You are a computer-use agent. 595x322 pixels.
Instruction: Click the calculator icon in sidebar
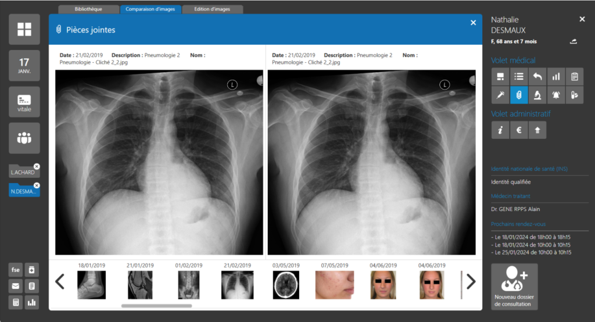(x=16, y=302)
